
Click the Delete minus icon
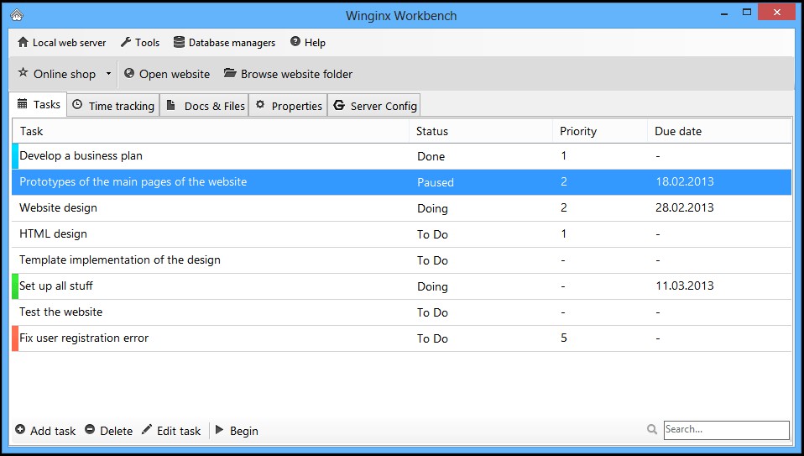[90, 430]
